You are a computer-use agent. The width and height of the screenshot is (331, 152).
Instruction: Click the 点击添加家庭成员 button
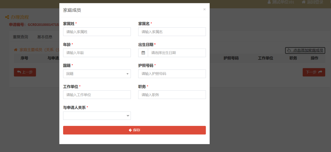point(305,50)
